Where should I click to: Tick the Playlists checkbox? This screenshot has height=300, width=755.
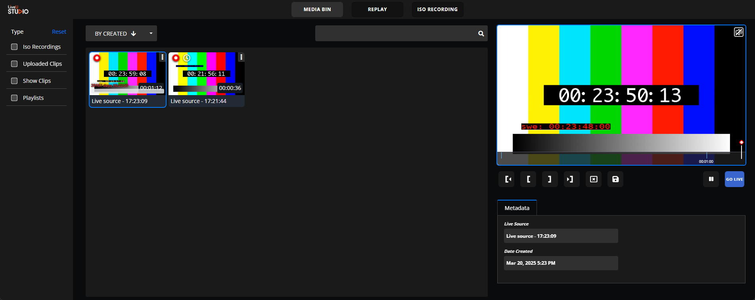tap(14, 98)
